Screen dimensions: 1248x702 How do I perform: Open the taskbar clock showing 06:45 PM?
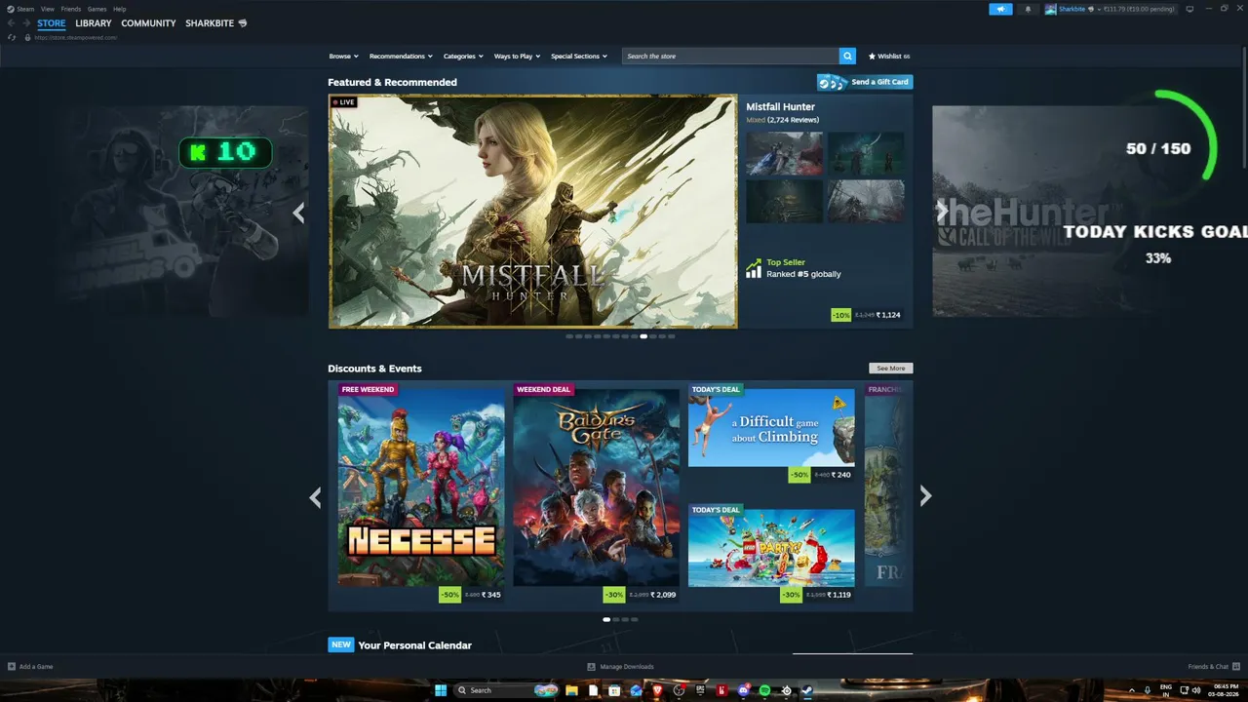(1223, 690)
